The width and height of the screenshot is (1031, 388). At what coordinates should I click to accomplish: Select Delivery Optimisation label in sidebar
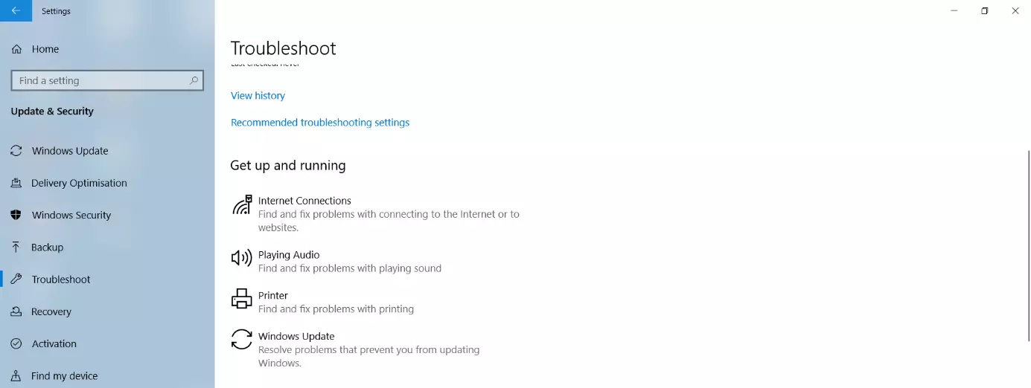(x=79, y=183)
